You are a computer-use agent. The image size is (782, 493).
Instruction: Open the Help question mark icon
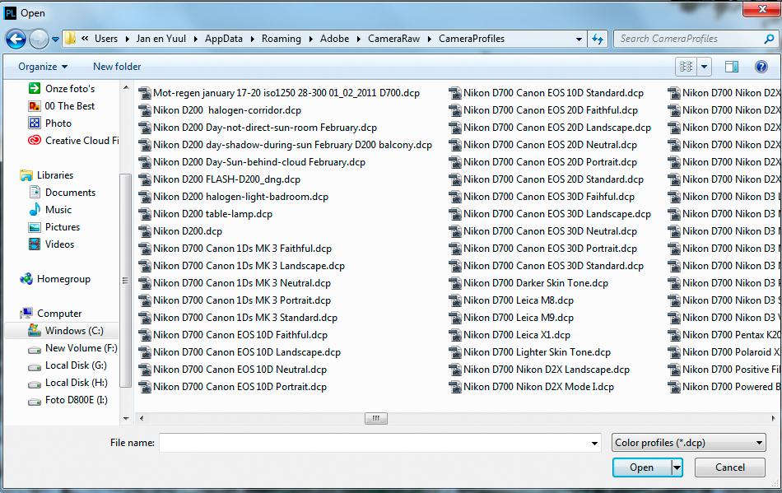(x=761, y=67)
